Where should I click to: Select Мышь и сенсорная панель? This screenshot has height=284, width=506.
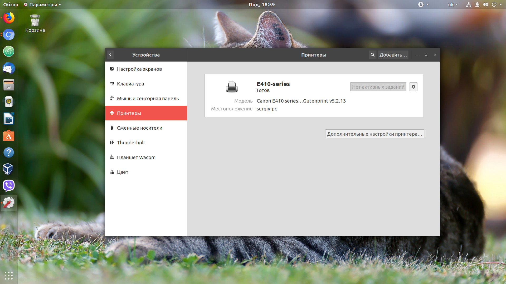pyautogui.click(x=146, y=98)
